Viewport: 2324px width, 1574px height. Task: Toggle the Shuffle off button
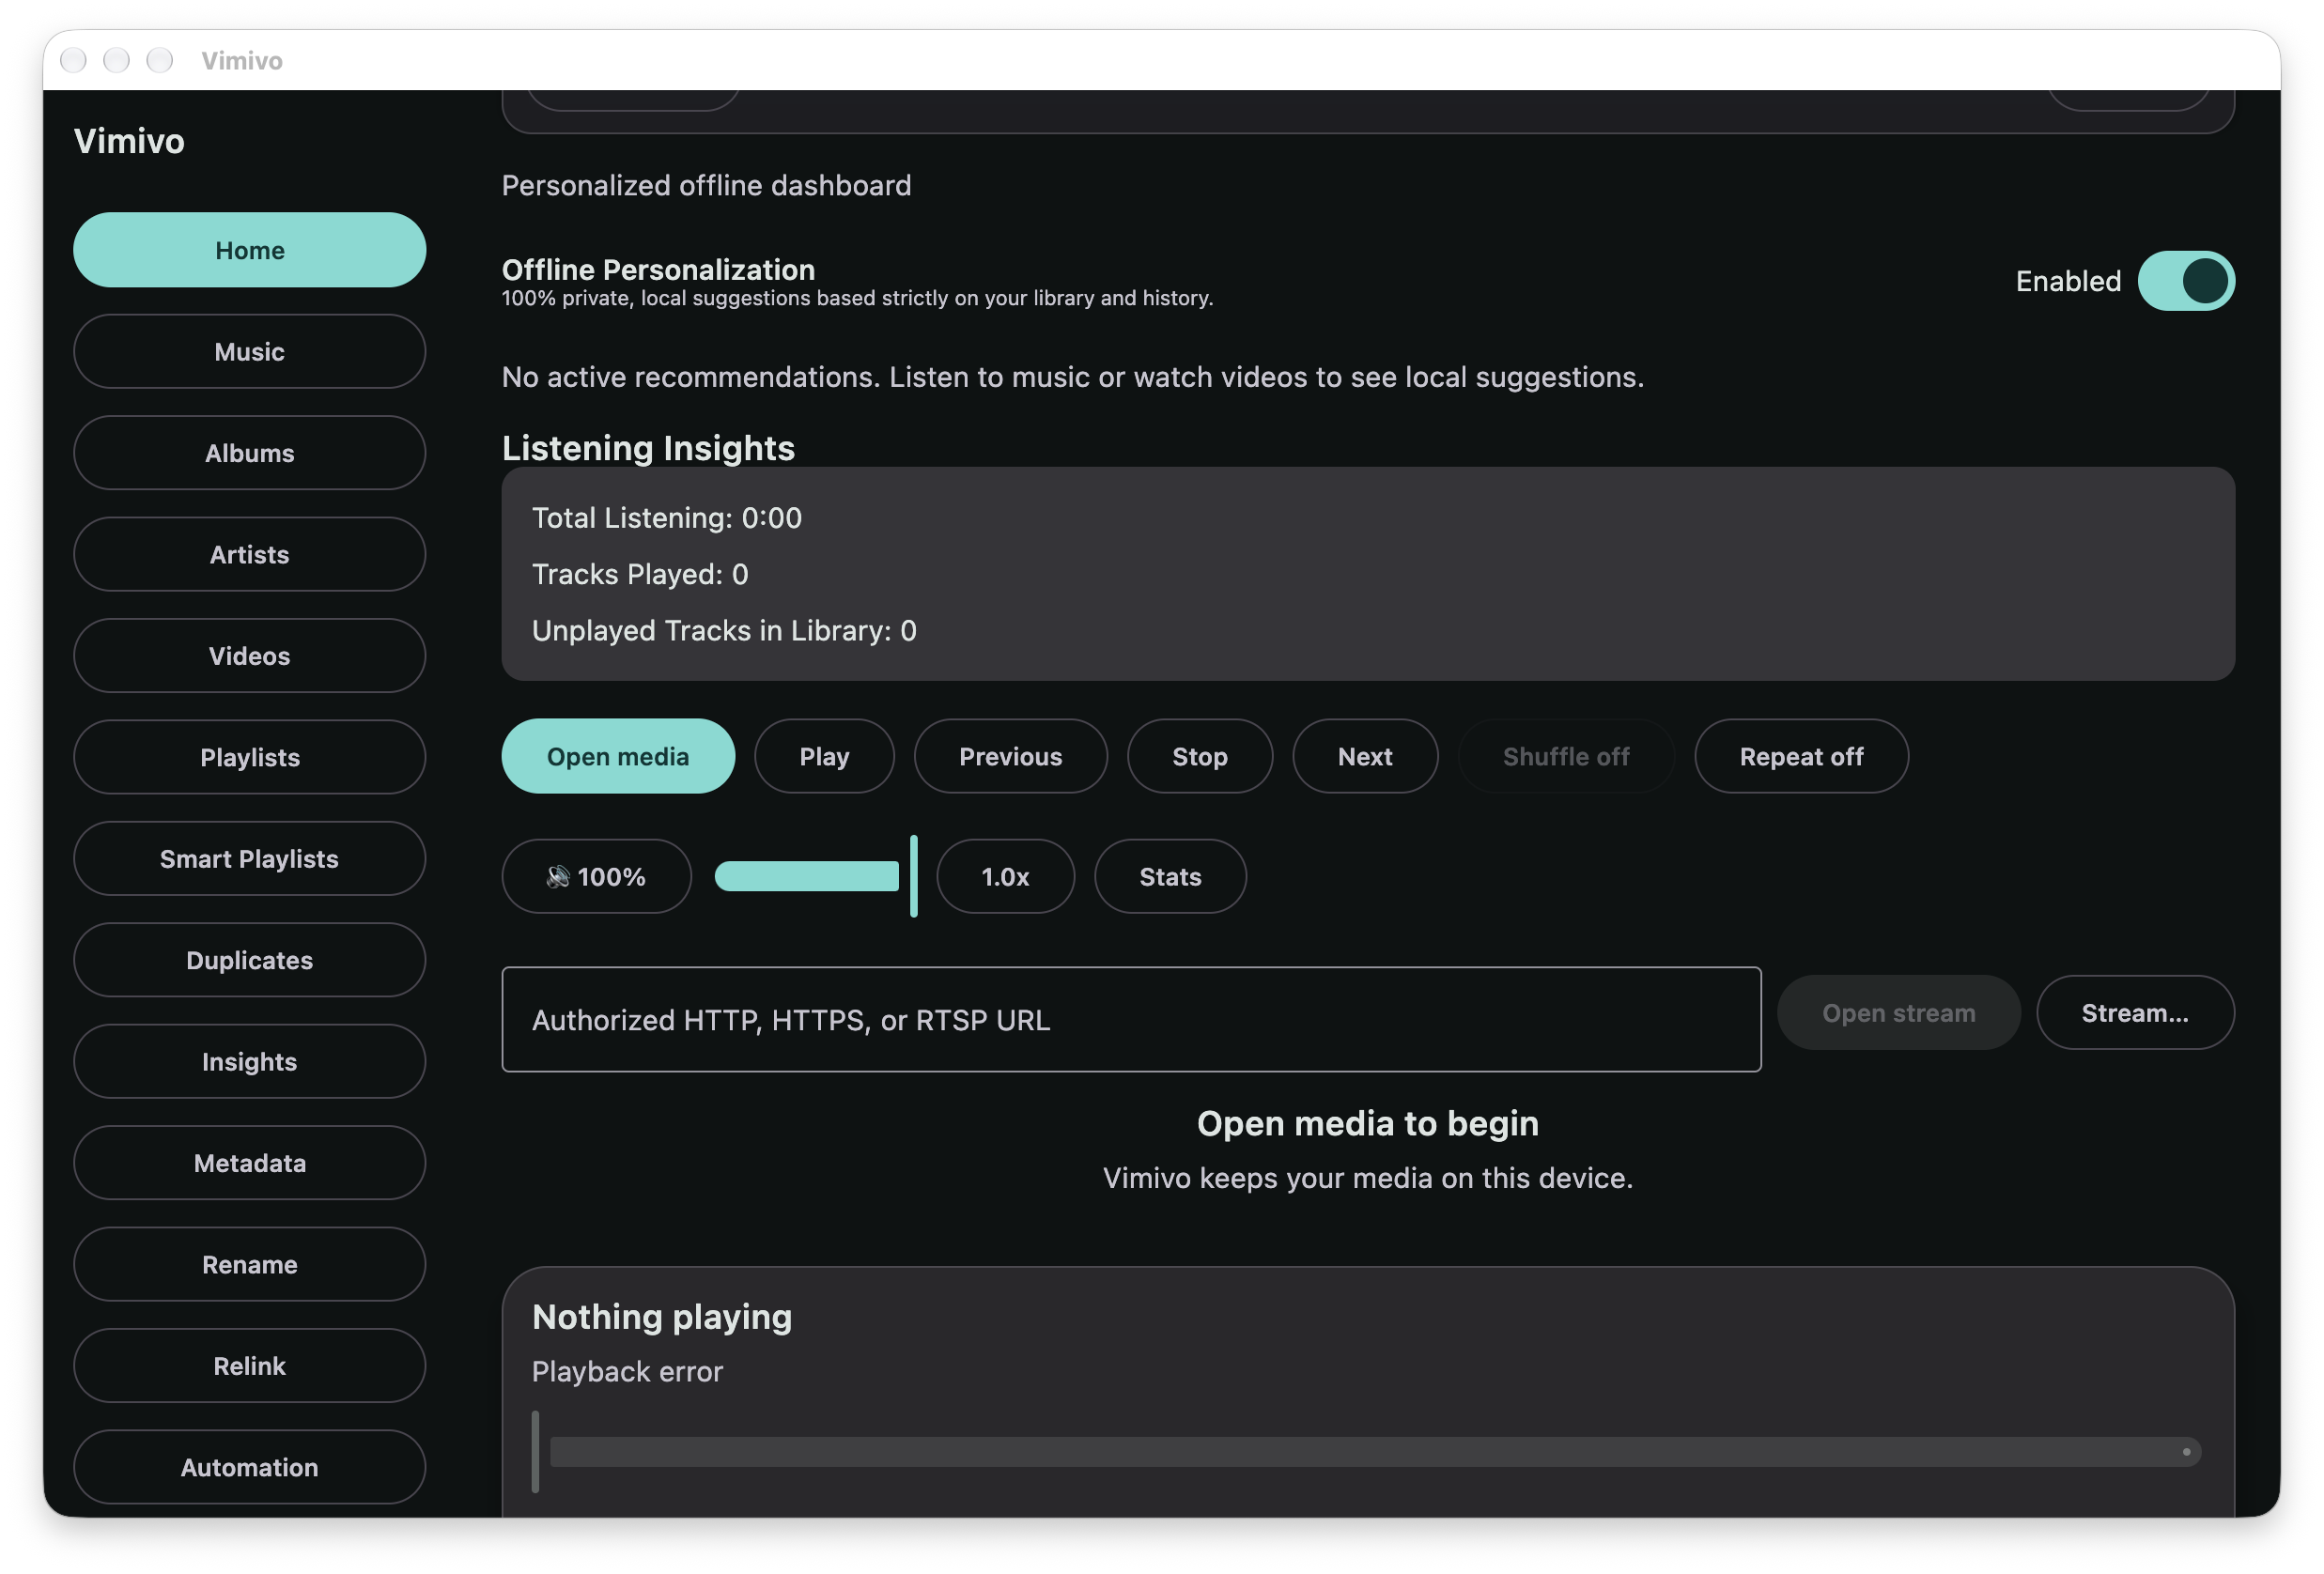point(1565,757)
